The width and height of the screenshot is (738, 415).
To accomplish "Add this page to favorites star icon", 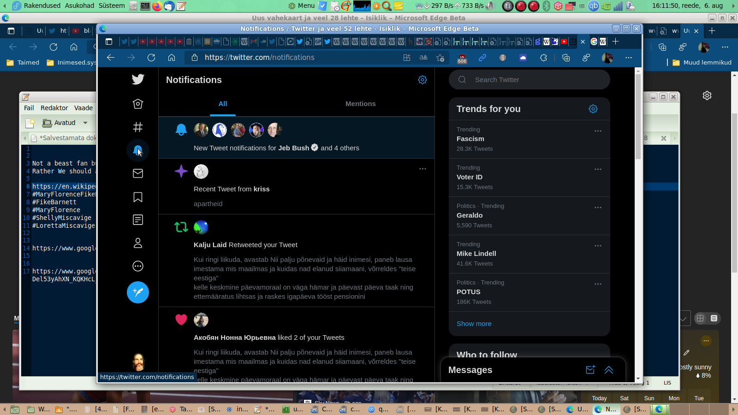I will point(440,58).
